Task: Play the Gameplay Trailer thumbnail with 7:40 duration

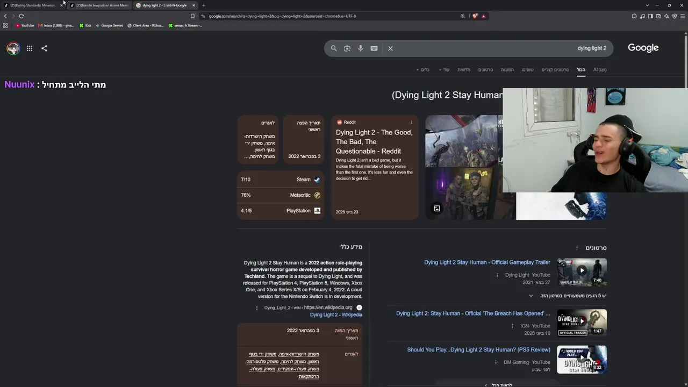Action: pyautogui.click(x=582, y=271)
